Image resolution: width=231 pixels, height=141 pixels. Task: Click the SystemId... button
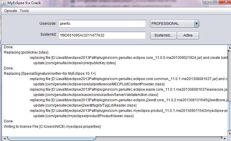pyautogui.click(x=163, y=35)
